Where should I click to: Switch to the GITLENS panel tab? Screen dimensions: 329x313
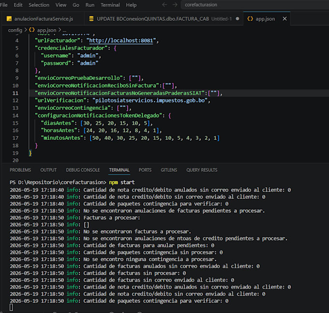coord(169,170)
